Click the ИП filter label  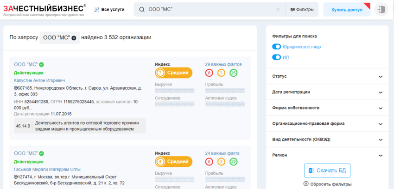click(x=286, y=57)
